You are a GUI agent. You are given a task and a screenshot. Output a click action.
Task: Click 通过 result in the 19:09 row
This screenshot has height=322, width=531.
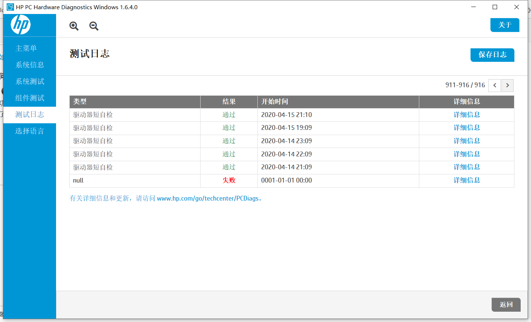pos(229,128)
